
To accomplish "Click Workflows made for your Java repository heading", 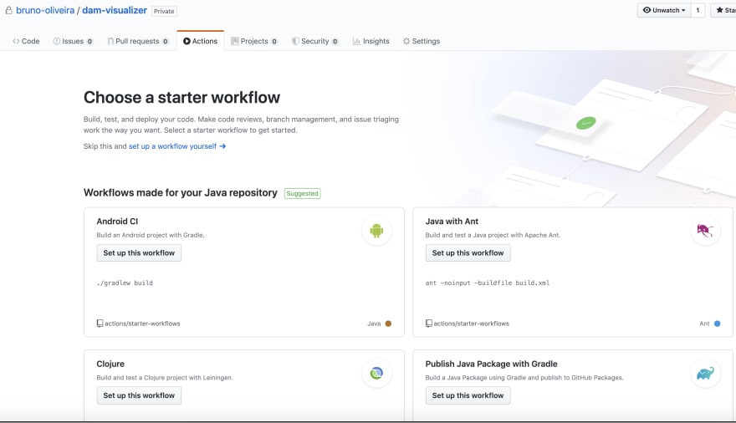I will pyautogui.click(x=181, y=193).
